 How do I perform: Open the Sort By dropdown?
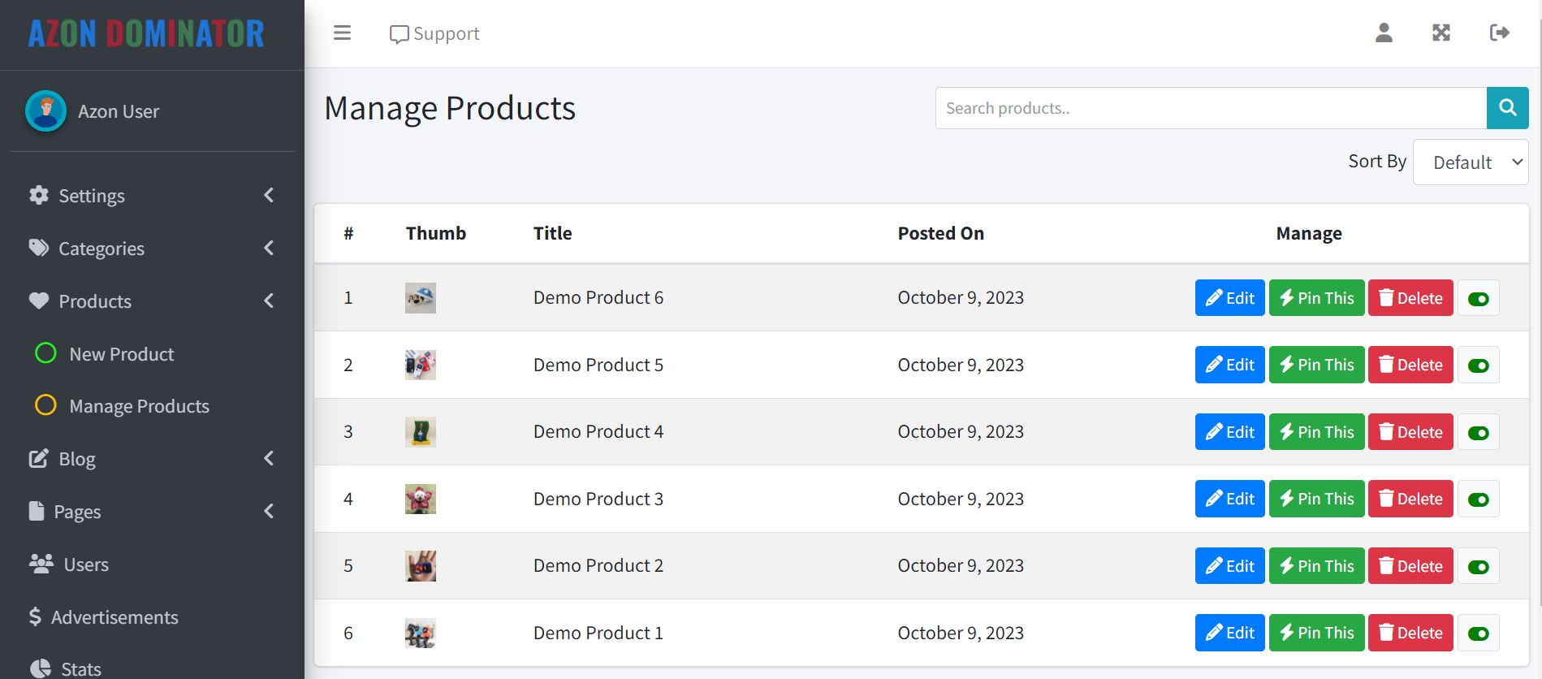1470,162
